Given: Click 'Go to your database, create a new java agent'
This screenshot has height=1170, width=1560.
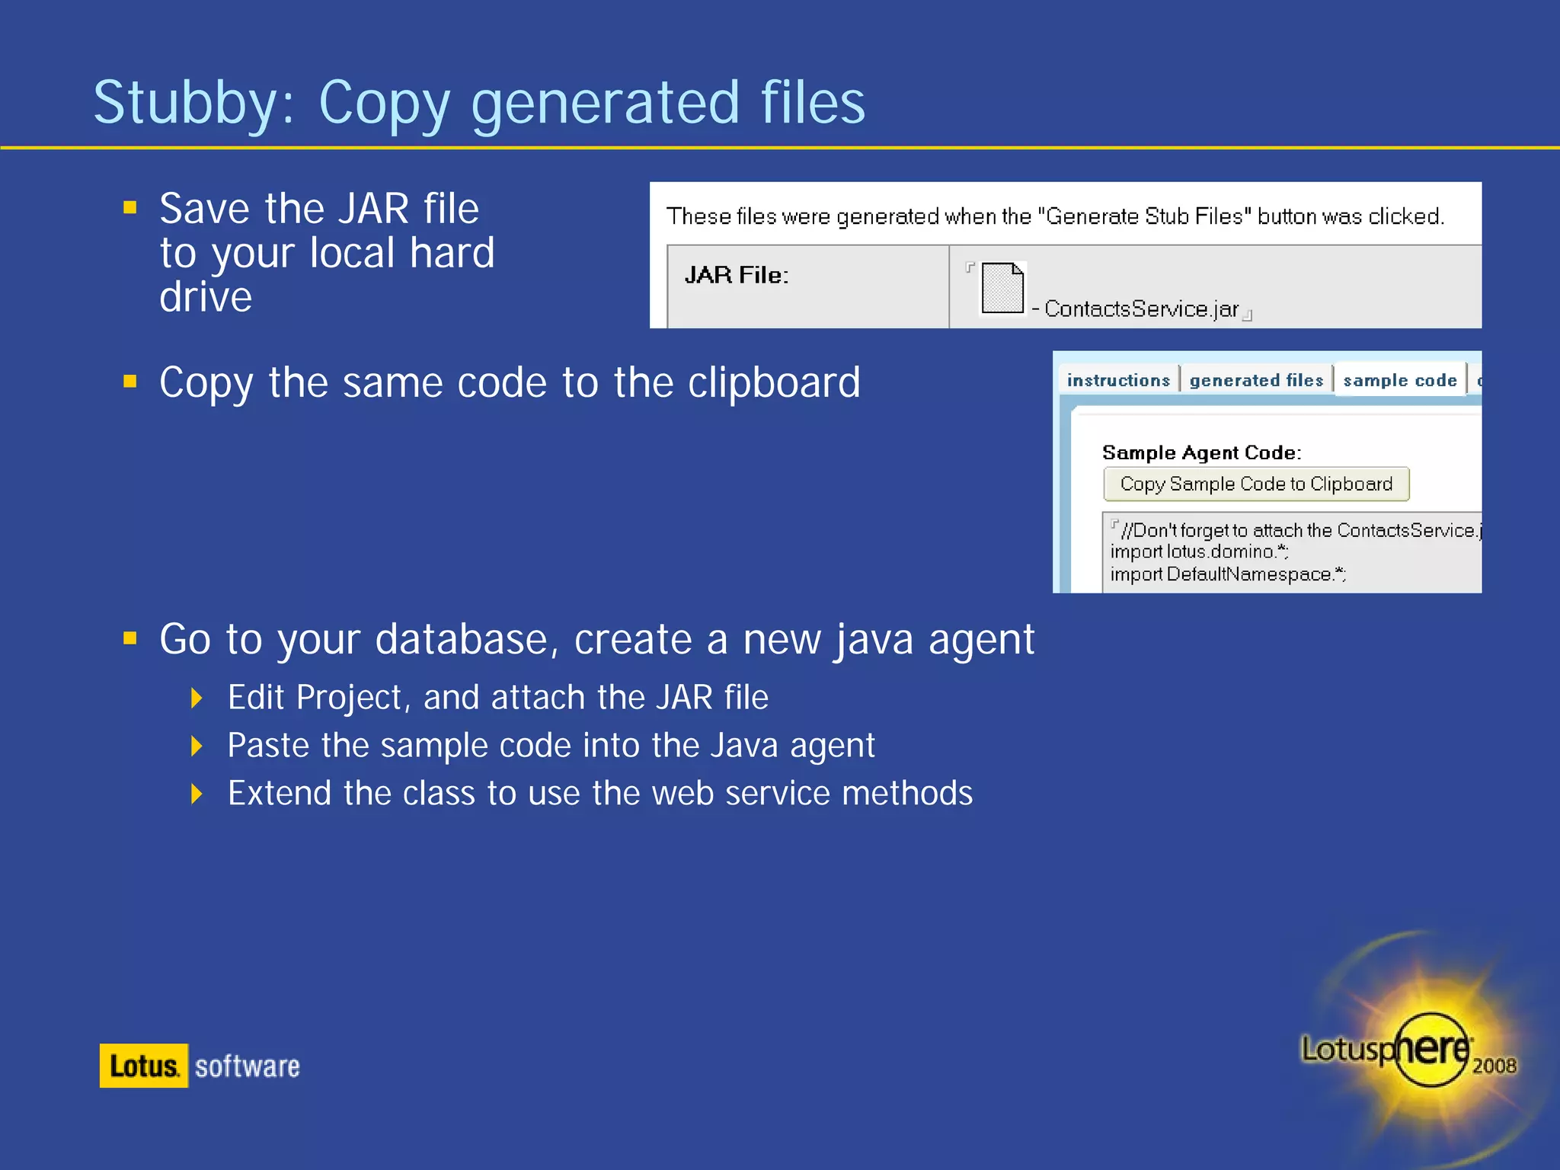Looking at the screenshot, I should click(x=597, y=639).
